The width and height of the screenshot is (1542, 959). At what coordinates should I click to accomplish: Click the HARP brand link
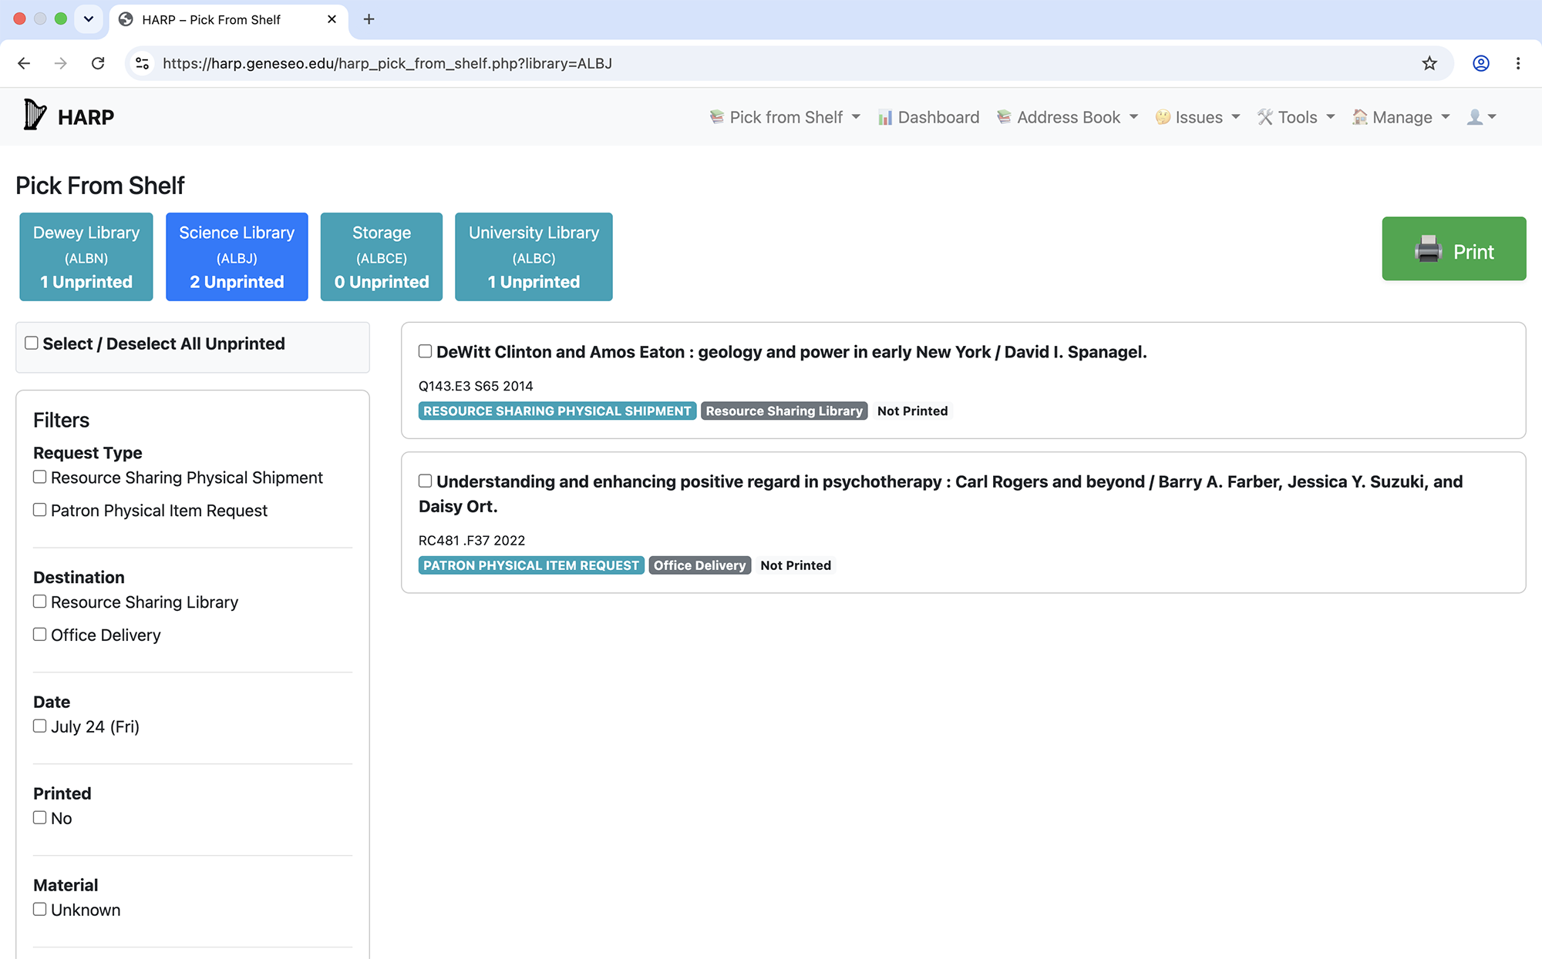pyautogui.click(x=68, y=116)
